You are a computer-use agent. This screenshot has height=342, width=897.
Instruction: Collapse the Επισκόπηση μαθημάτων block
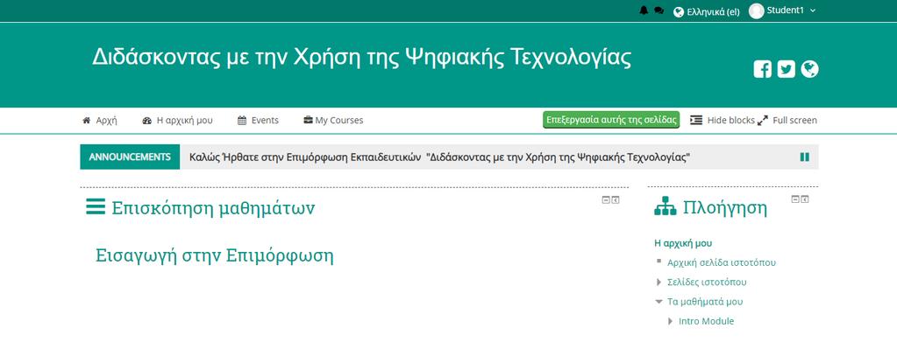(x=606, y=199)
